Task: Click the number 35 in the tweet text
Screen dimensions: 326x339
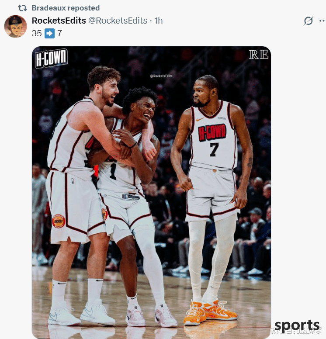Action: 37,34
